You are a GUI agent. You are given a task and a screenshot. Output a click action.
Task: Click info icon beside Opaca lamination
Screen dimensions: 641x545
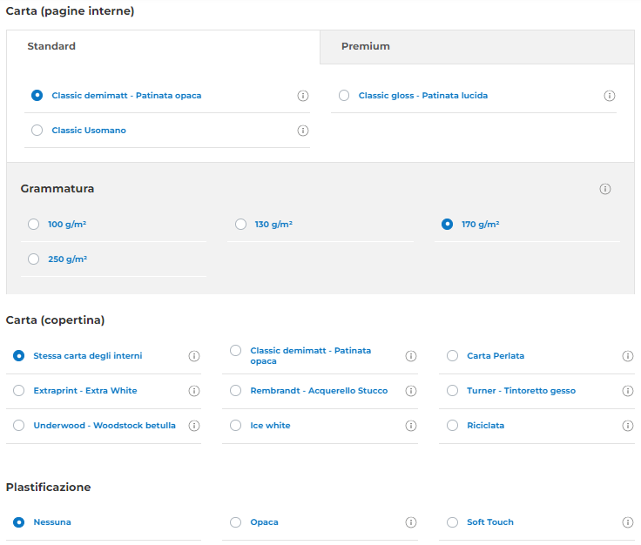411,522
